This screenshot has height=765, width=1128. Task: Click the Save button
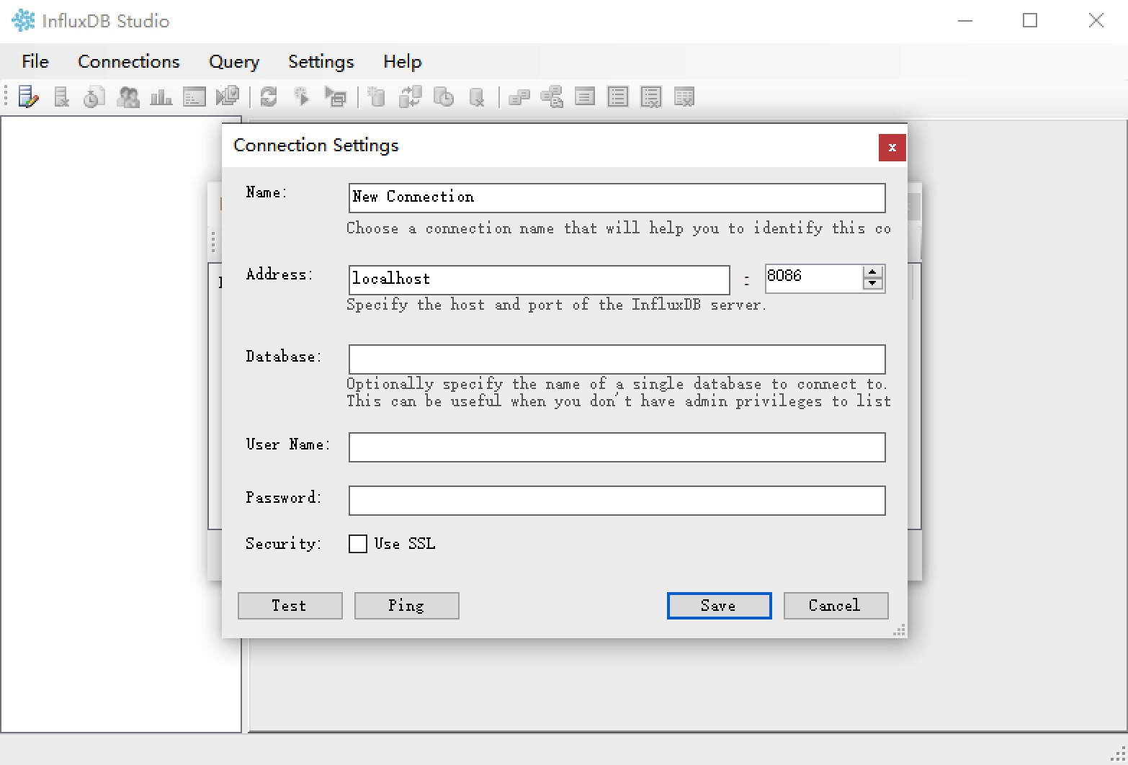point(720,606)
